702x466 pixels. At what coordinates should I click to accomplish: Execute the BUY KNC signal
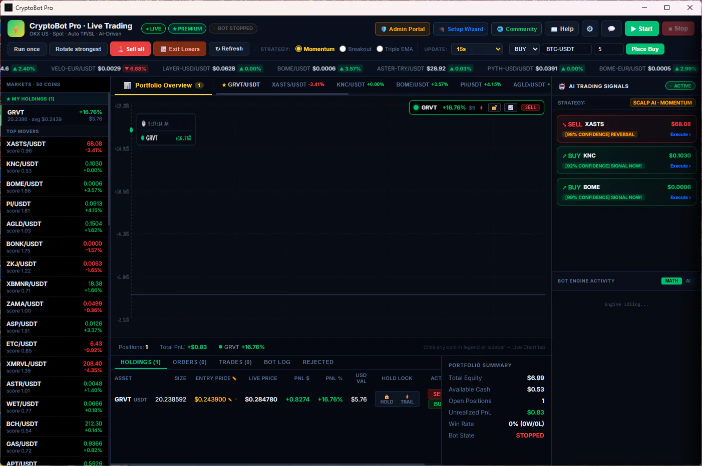coord(680,166)
